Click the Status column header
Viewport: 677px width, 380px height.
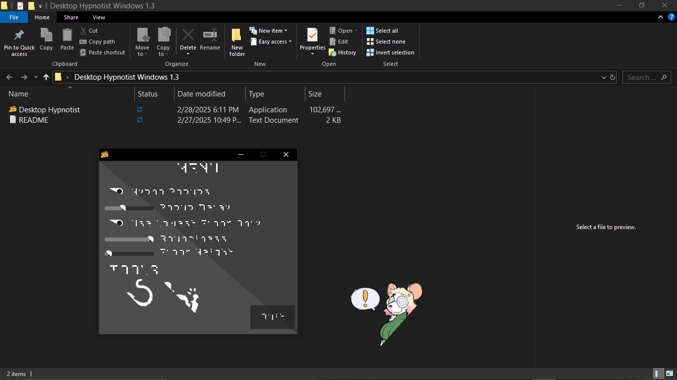pos(154,94)
